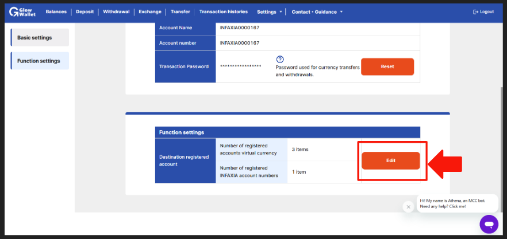Click the Edit destination registered account button
Screen dimensions: 507x239
[x=391, y=160]
